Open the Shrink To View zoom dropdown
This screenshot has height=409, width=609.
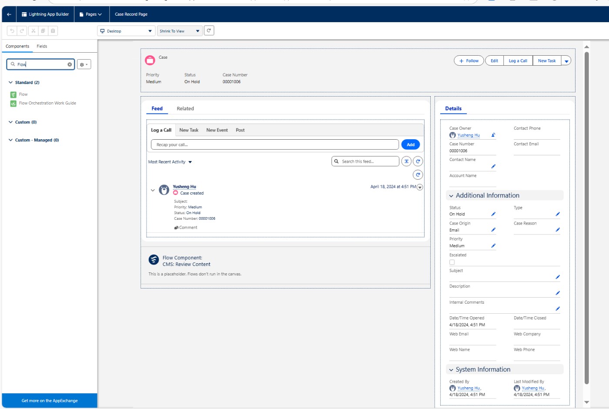(x=180, y=31)
